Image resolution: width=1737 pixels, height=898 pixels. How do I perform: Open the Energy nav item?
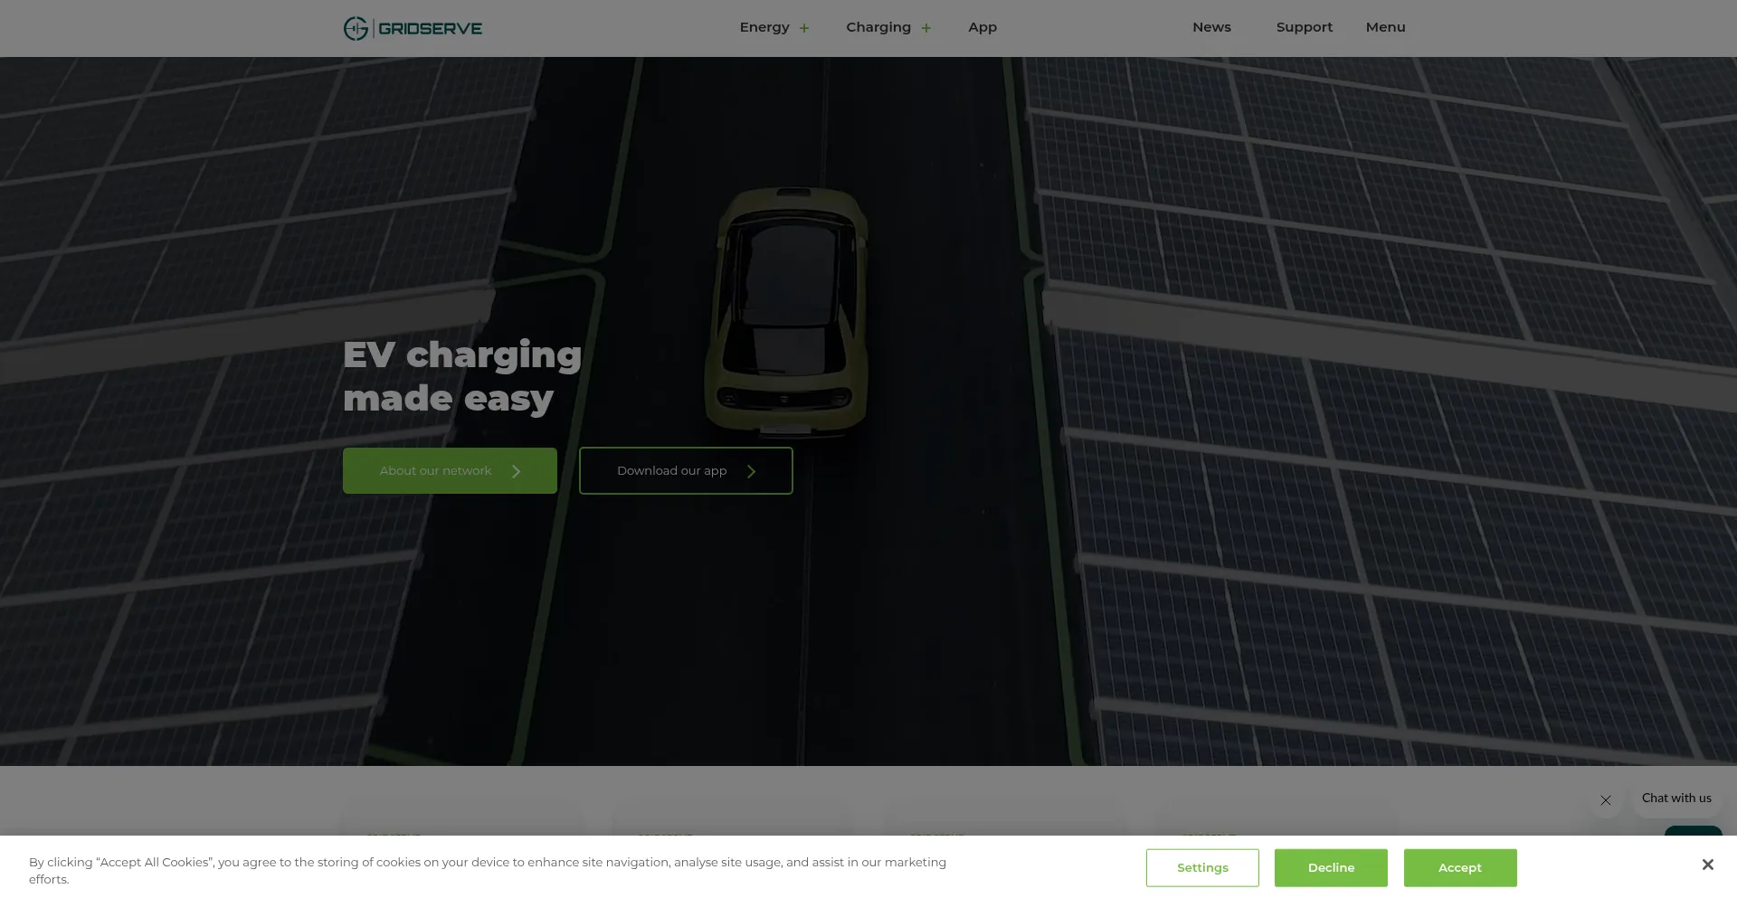(x=764, y=27)
